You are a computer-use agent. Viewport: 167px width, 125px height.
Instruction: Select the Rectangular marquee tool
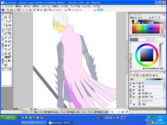(6, 30)
